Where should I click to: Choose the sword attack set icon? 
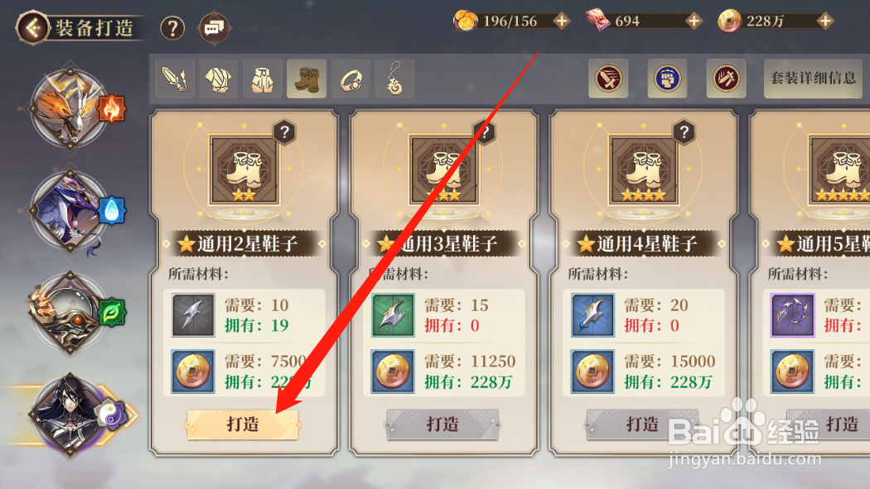[x=609, y=78]
